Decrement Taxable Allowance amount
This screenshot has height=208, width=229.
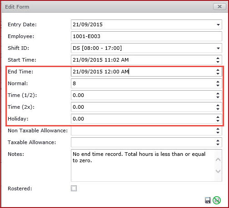coord(218,144)
